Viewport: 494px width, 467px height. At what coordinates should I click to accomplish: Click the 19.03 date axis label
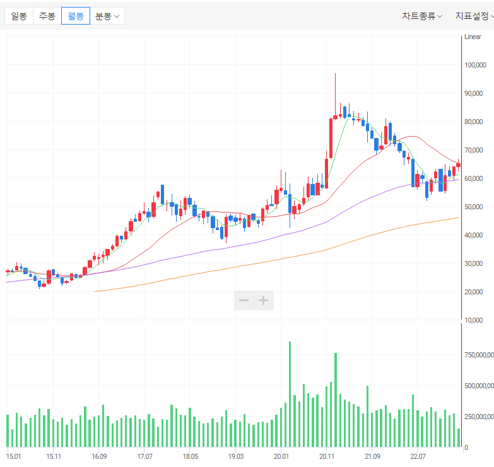point(236,456)
